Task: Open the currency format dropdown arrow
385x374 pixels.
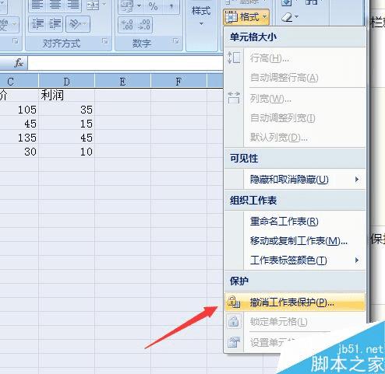Action: coord(139,5)
